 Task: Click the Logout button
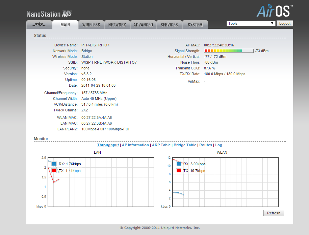(285, 23)
